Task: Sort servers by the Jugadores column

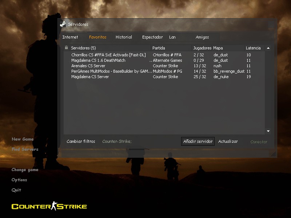Action: pyautogui.click(x=202, y=48)
